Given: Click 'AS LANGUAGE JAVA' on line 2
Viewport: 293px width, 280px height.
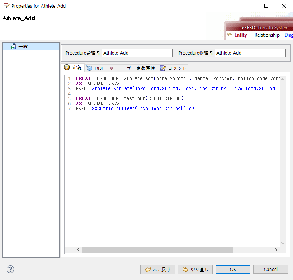Looking at the screenshot, I should pos(98,83).
